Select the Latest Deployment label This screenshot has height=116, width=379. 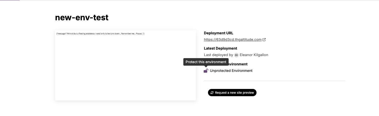coord(221,48)
